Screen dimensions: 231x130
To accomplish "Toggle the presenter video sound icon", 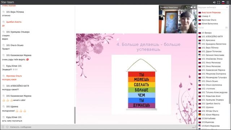I will (195, 7).
